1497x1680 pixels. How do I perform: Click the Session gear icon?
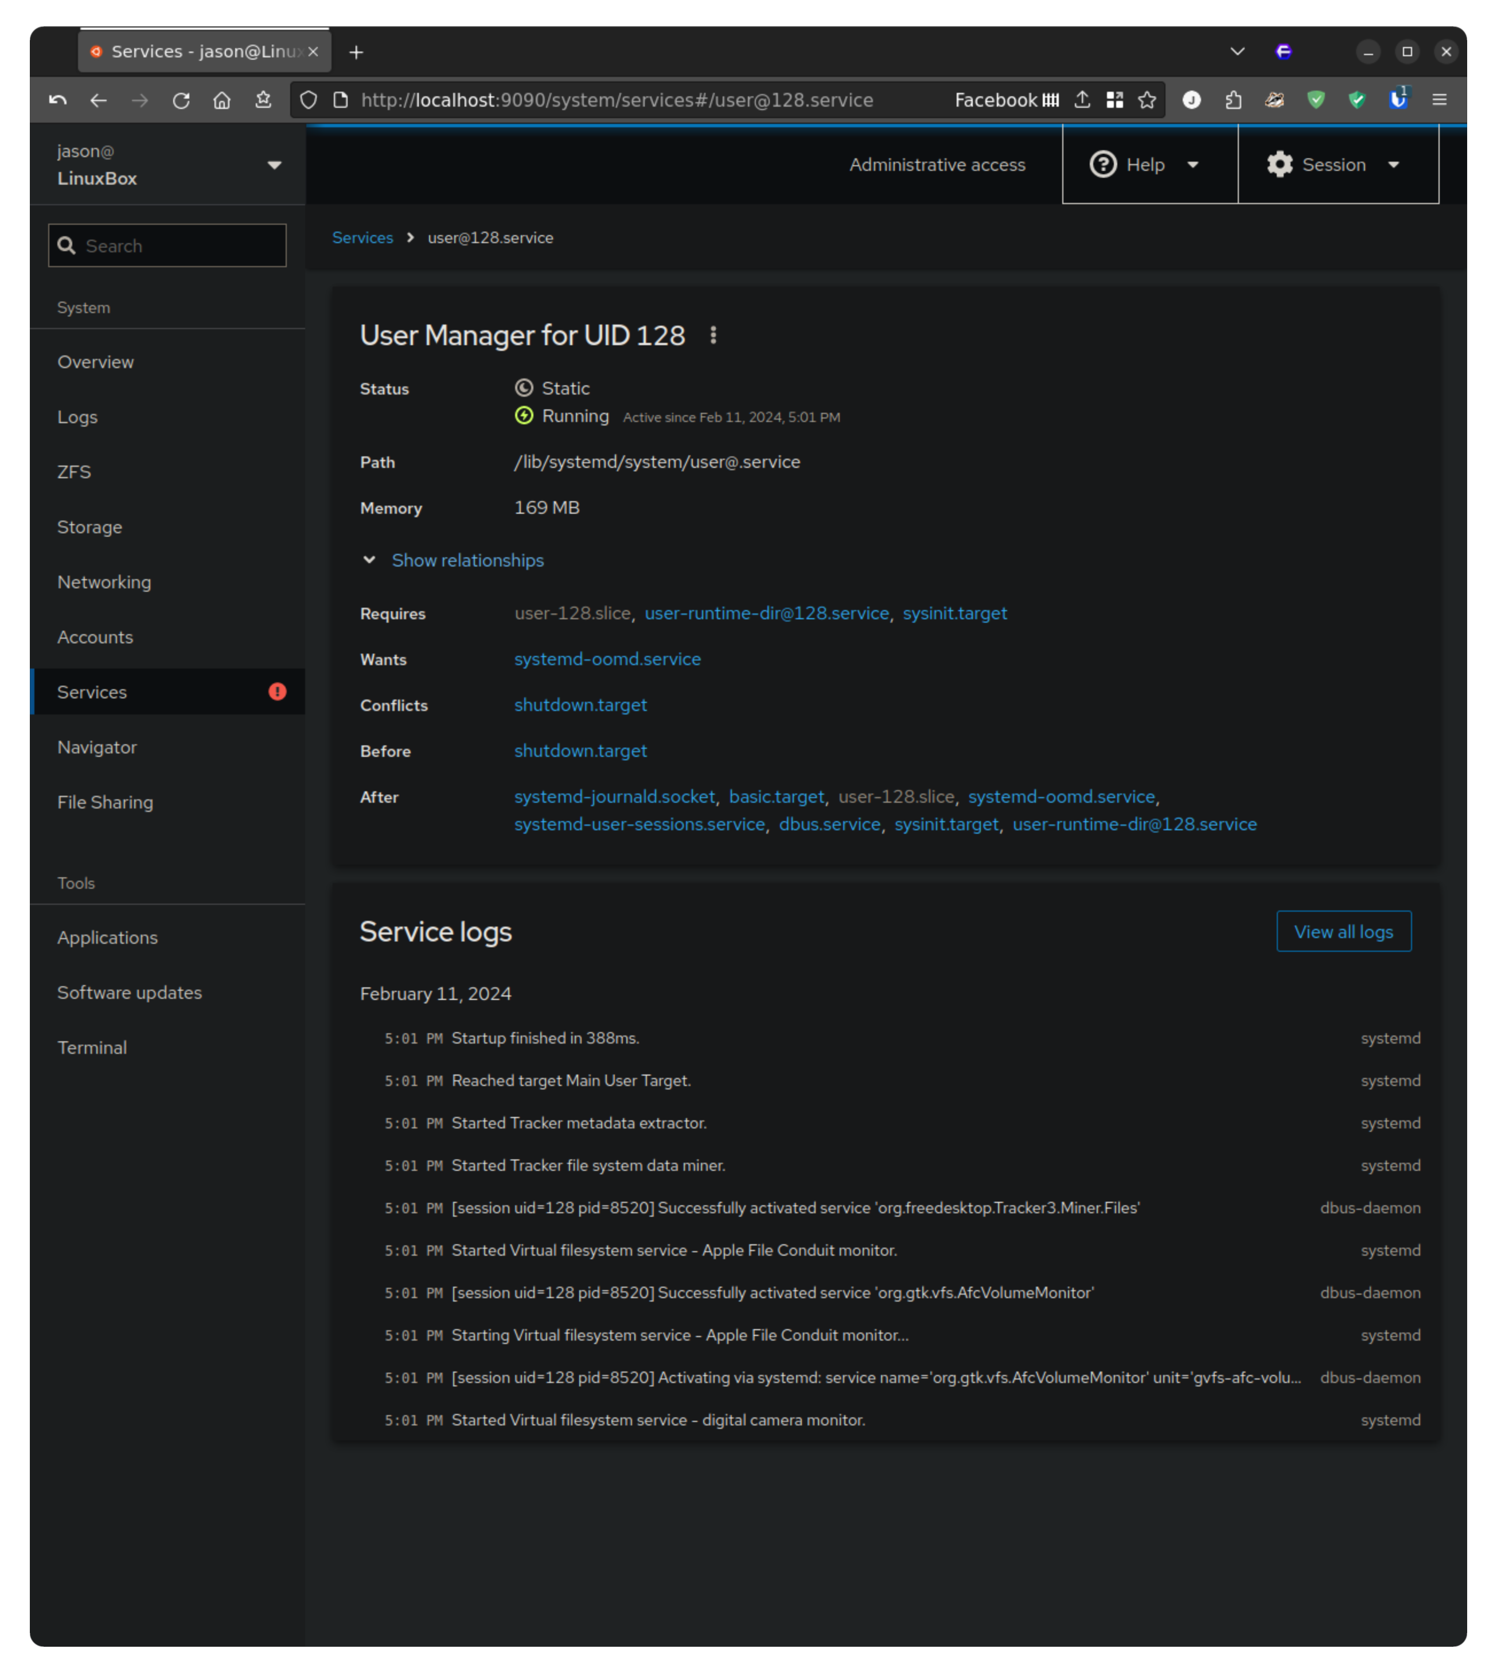point(1279,165)
